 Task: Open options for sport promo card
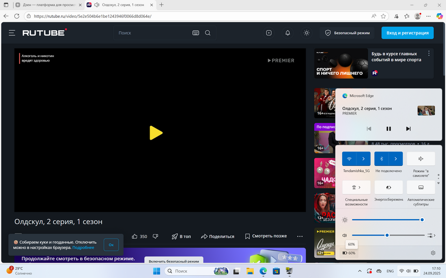429,53
